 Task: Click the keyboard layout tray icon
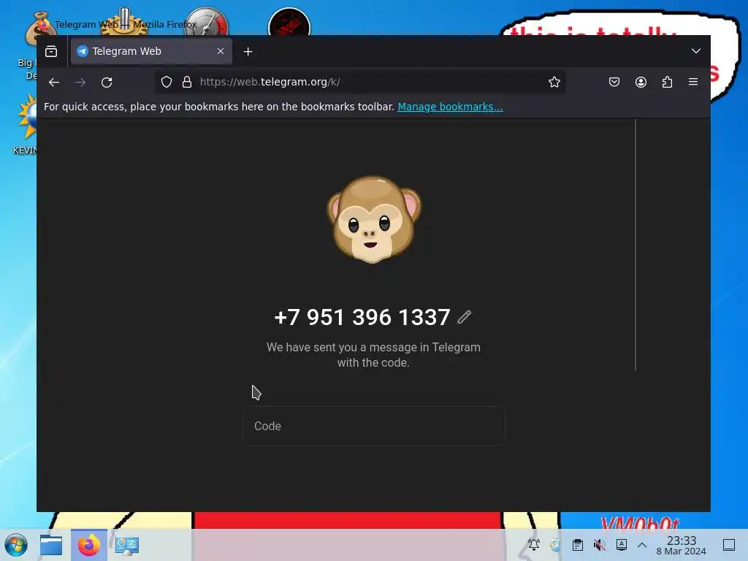[621, 545]
